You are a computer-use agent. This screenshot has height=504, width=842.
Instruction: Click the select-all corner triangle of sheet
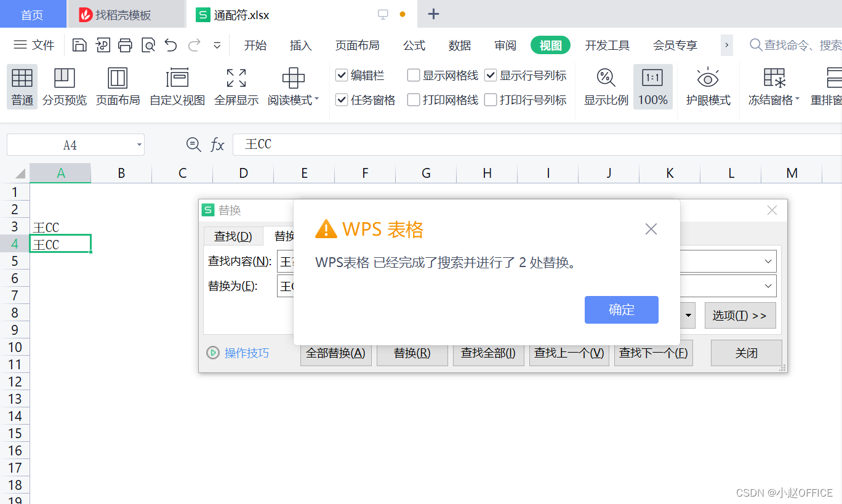click(x=20, y=174)
